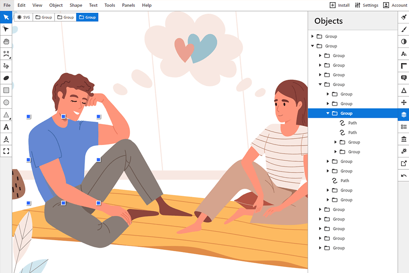Viewport: 409px width, 273px height.
Task: Open the Geometry panel with ruler icon
Action: pyautogui.click(x=403, y=65)
